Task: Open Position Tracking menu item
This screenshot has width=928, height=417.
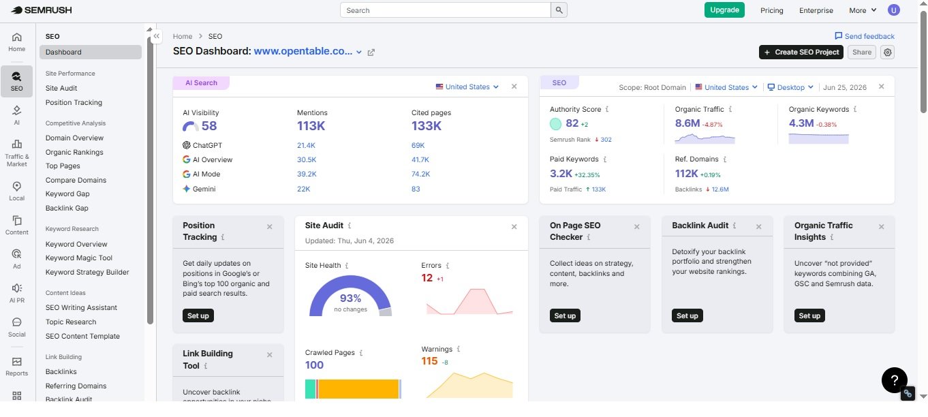Action: 74,102
